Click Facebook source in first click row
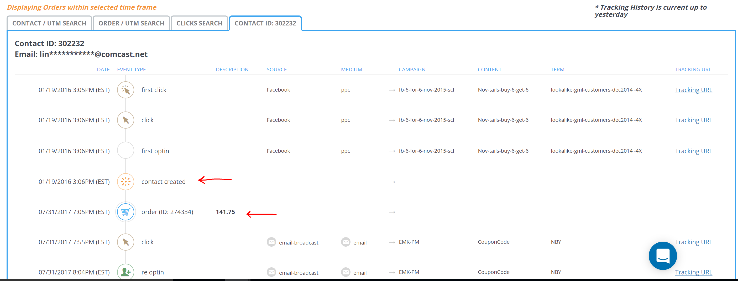The width and height of the screenshot is (738, 281). [x=278, y=90]
